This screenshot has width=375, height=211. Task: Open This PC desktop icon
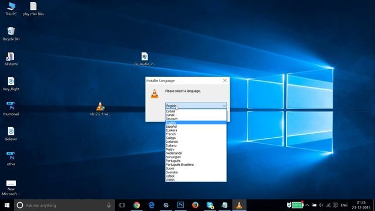click(11, 9)
